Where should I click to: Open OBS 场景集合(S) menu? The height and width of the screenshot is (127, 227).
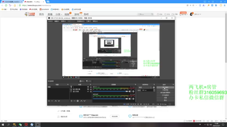(81, 21)
